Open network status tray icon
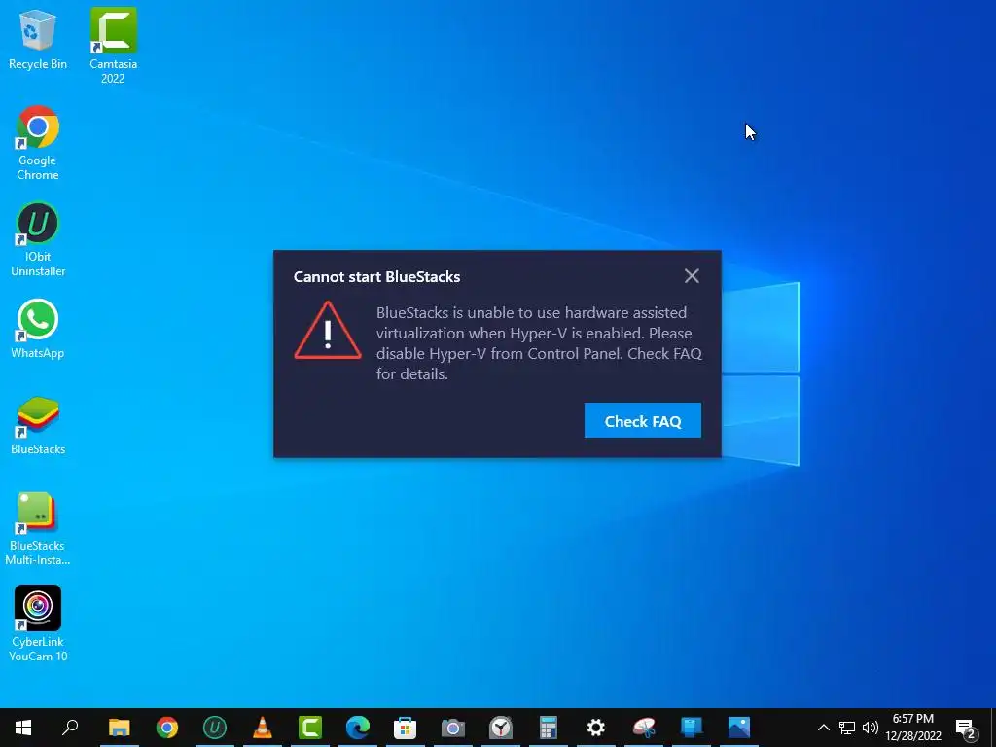Image resolution: width=996 pixels, height=747 pixels. 847,728
